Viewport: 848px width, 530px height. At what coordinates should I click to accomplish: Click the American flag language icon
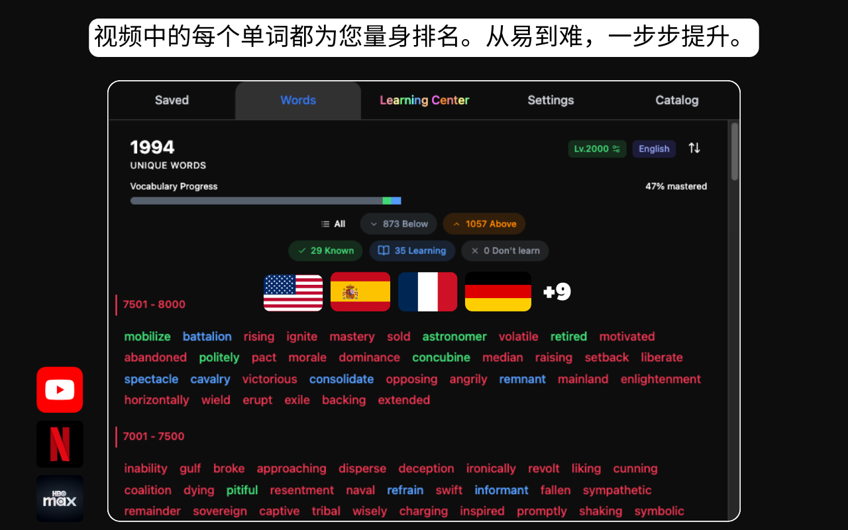(x=293, y=291)
